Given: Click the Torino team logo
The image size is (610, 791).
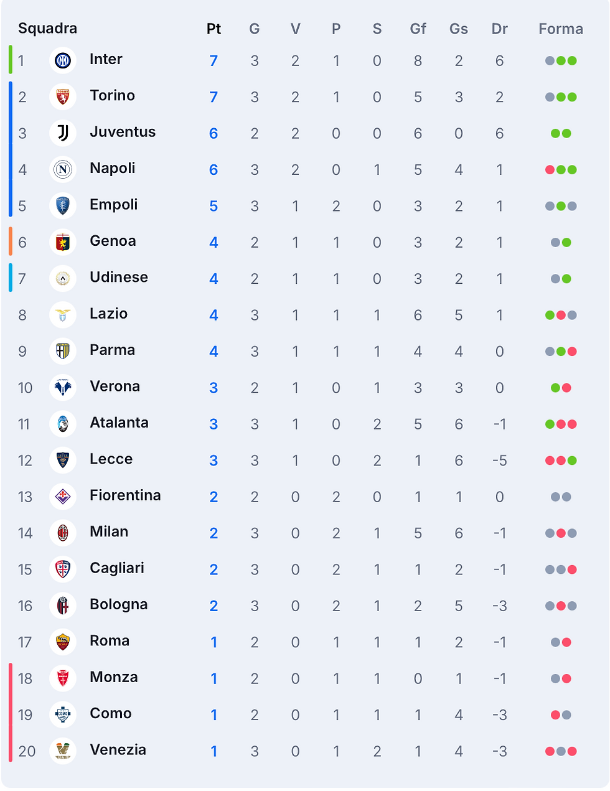Looking at the screenshot, I should pyautogui.click(x=63, y=96).
